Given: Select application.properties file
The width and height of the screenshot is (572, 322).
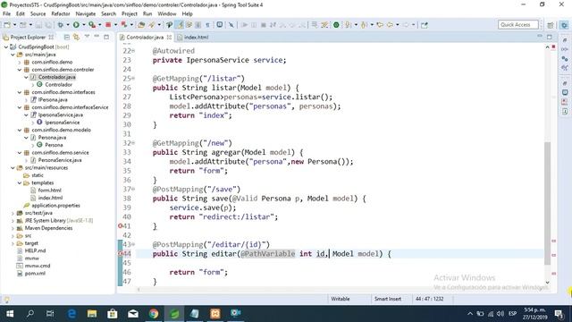Looking at the screenshot, I should [55, 205].
